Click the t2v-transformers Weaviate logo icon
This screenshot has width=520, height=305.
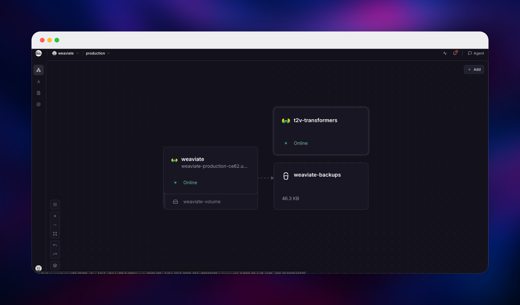tap(286, 121)
